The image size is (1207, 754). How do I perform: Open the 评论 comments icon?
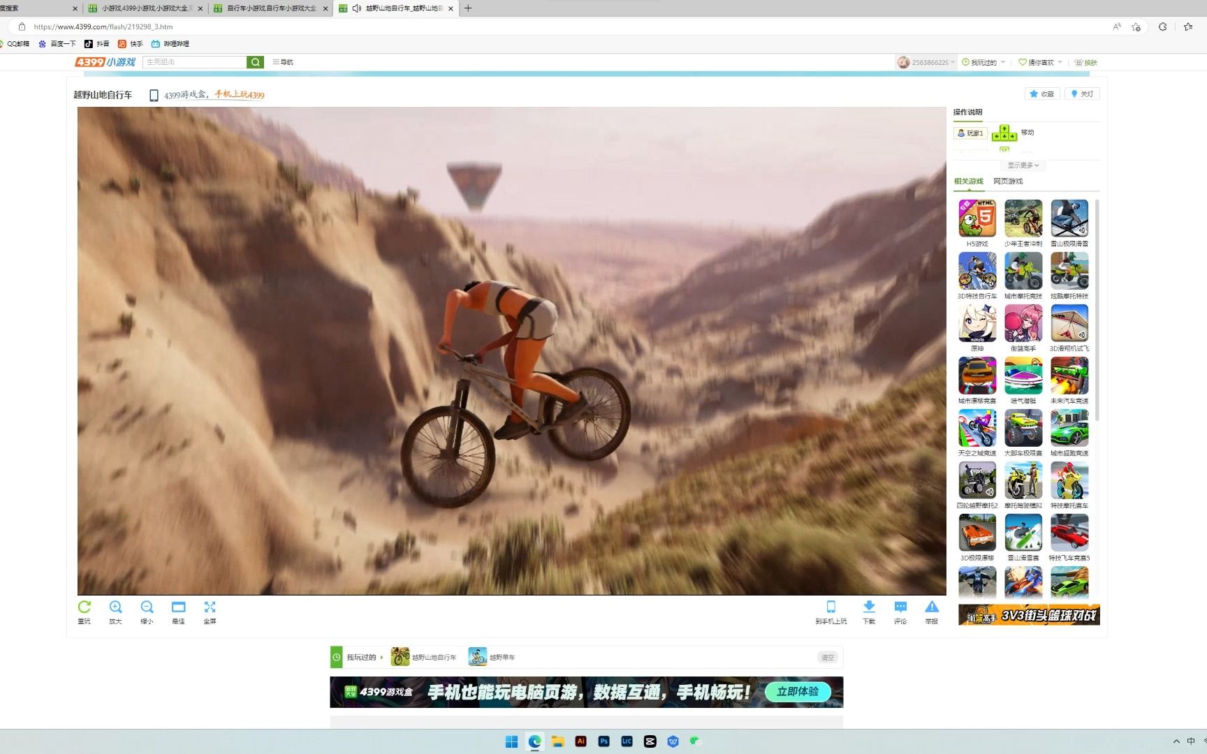coord(900,607)
